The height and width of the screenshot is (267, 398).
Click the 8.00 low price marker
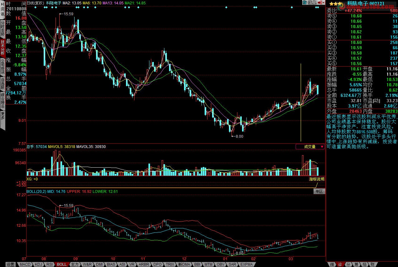239,136
